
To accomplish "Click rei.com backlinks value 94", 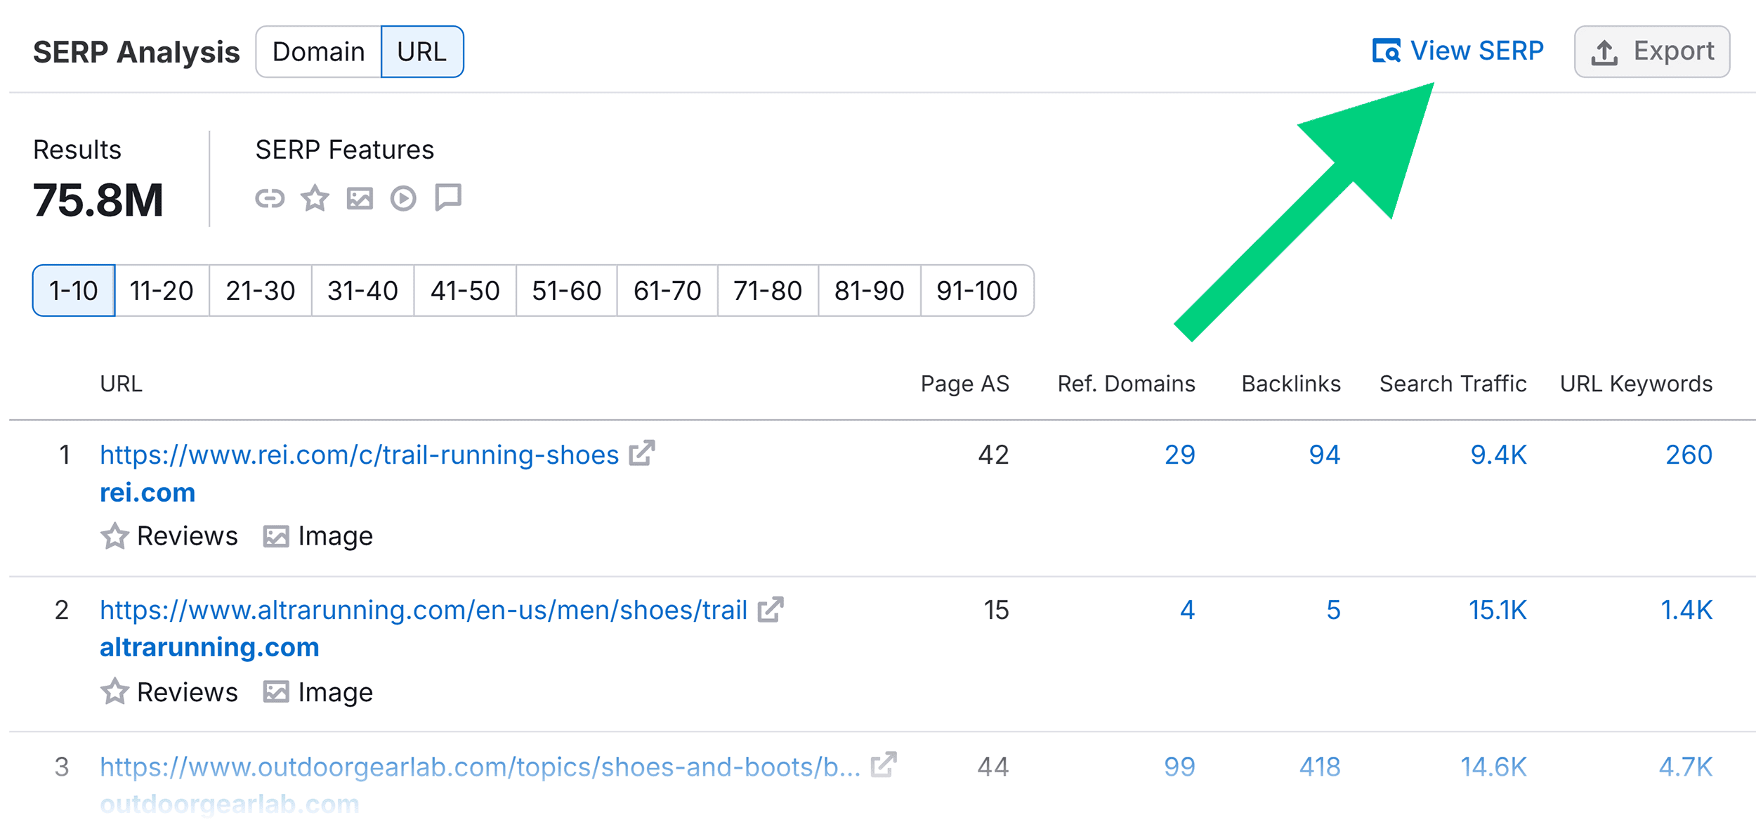I will click(1325, 455).
